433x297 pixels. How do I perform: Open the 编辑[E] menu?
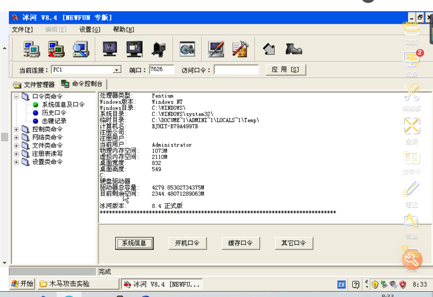pyautogui.click(x=56, y=29)
